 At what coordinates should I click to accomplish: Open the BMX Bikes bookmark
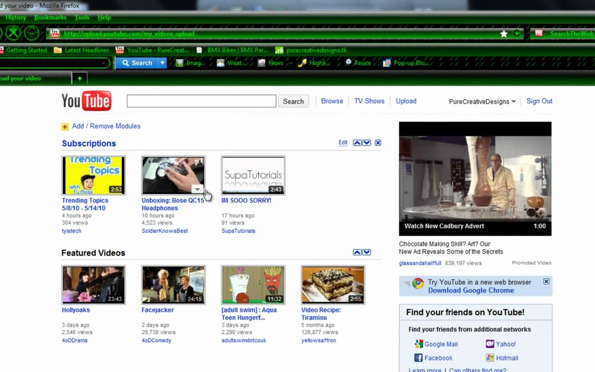click(x=232, y=50)
